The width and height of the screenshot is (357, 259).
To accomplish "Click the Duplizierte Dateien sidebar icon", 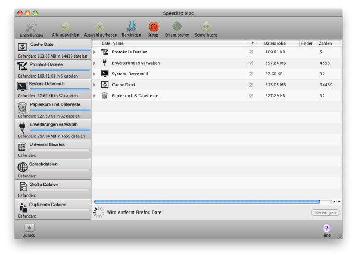I will pyautogui.click(x=23, y=207).
